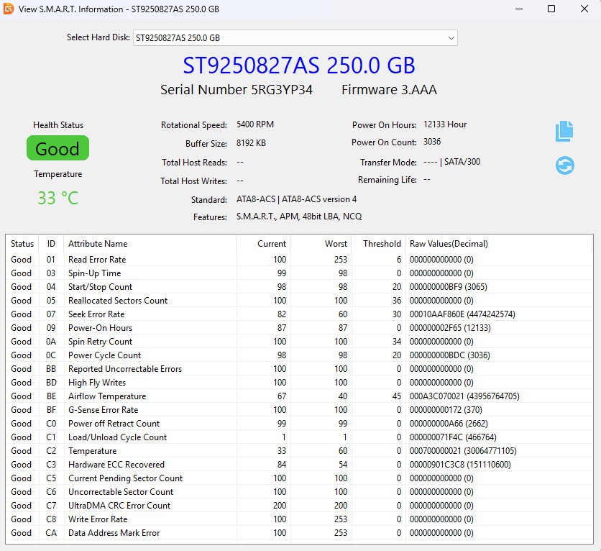Select the Spin Retry Count row
Screen dimensions: 601x551
pos(299,342)
